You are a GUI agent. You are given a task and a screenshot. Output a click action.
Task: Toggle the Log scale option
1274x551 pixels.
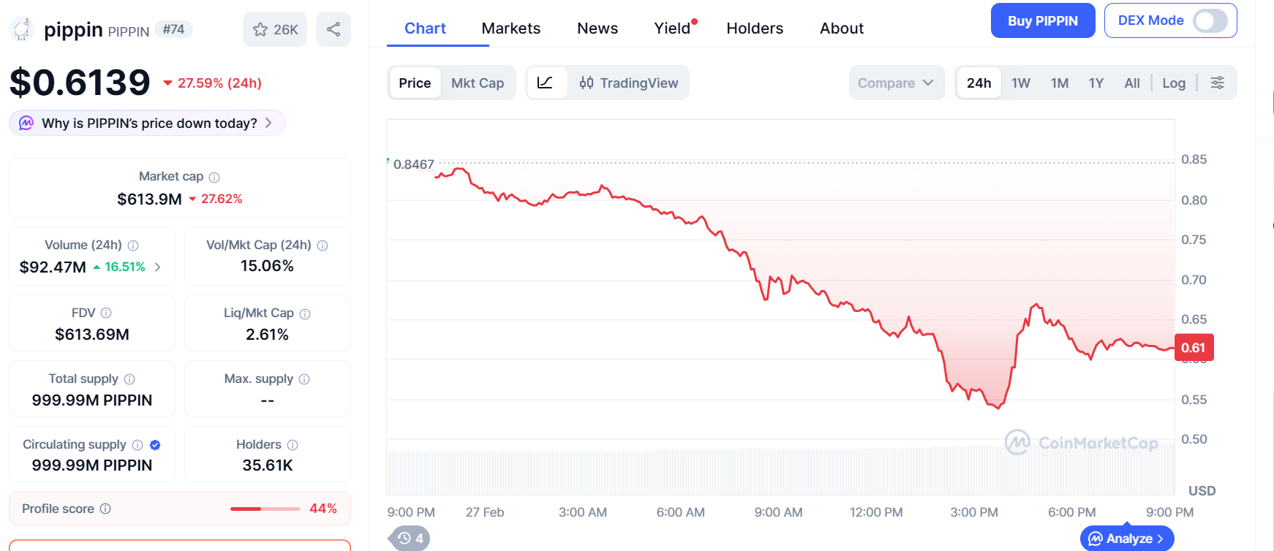tap(1173, 83)
